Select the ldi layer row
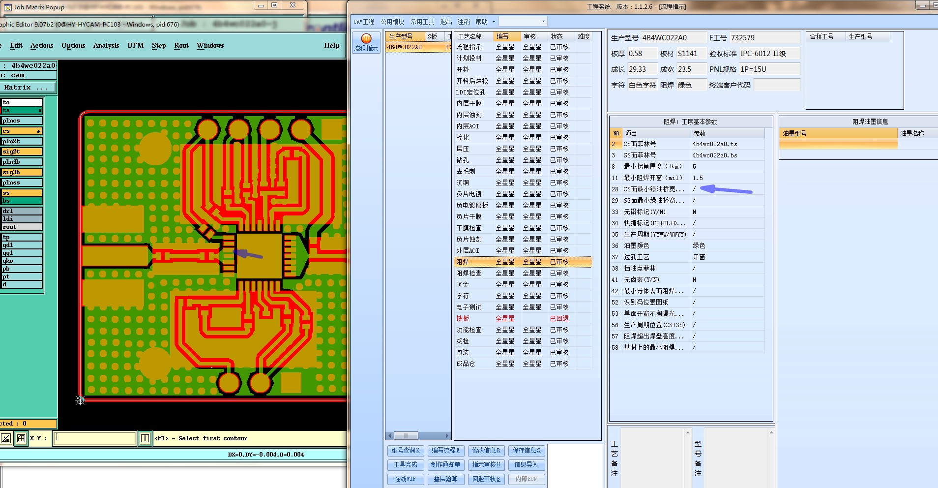Image resolution: width=938 pixels, height=488 pixels. 22,219
